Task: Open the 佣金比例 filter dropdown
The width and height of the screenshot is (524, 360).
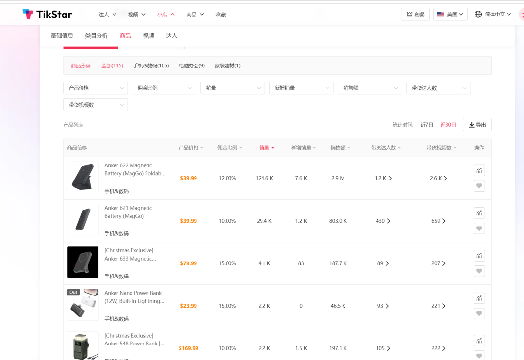Action: coord(164,88)
